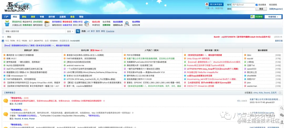Viewport: 284px width, 128px height.
Task: Click the house icon before 站点公告
Action: point(87,23)
